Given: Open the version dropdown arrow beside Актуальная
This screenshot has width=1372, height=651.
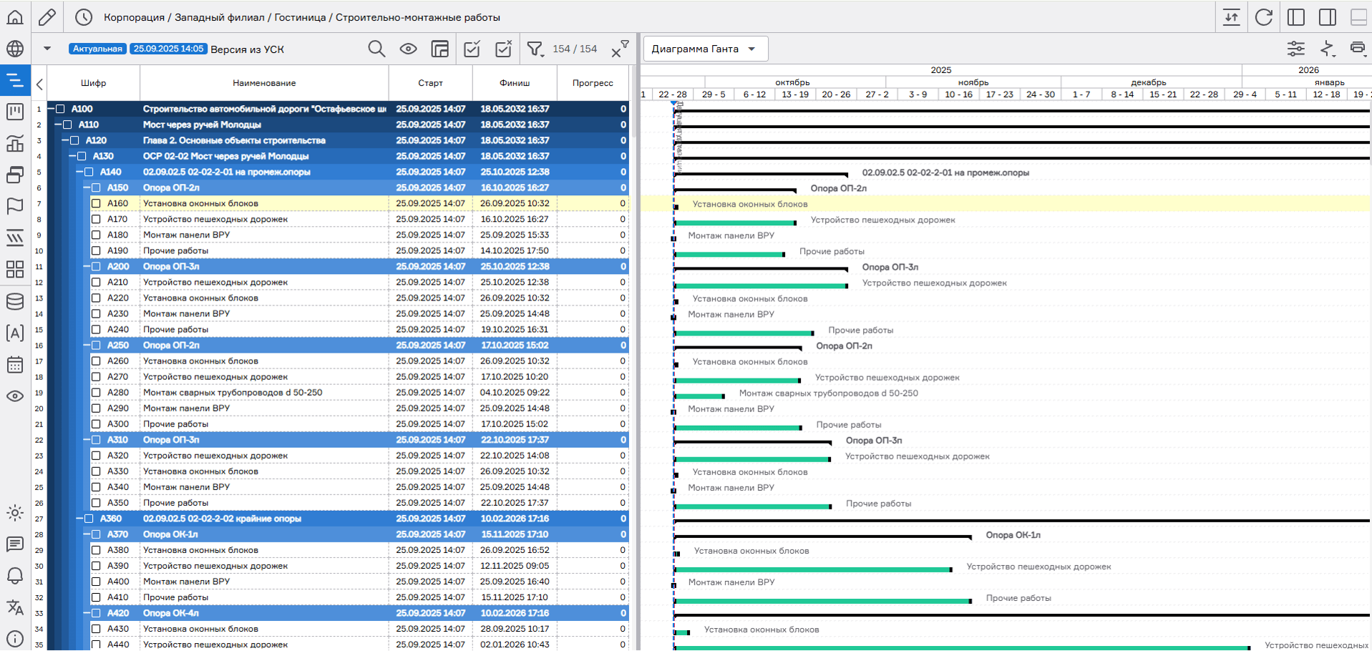Looking at the screenshot, I should click(x=47, y=49).
